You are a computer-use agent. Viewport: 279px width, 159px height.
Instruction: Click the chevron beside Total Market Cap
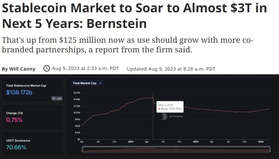100,83
